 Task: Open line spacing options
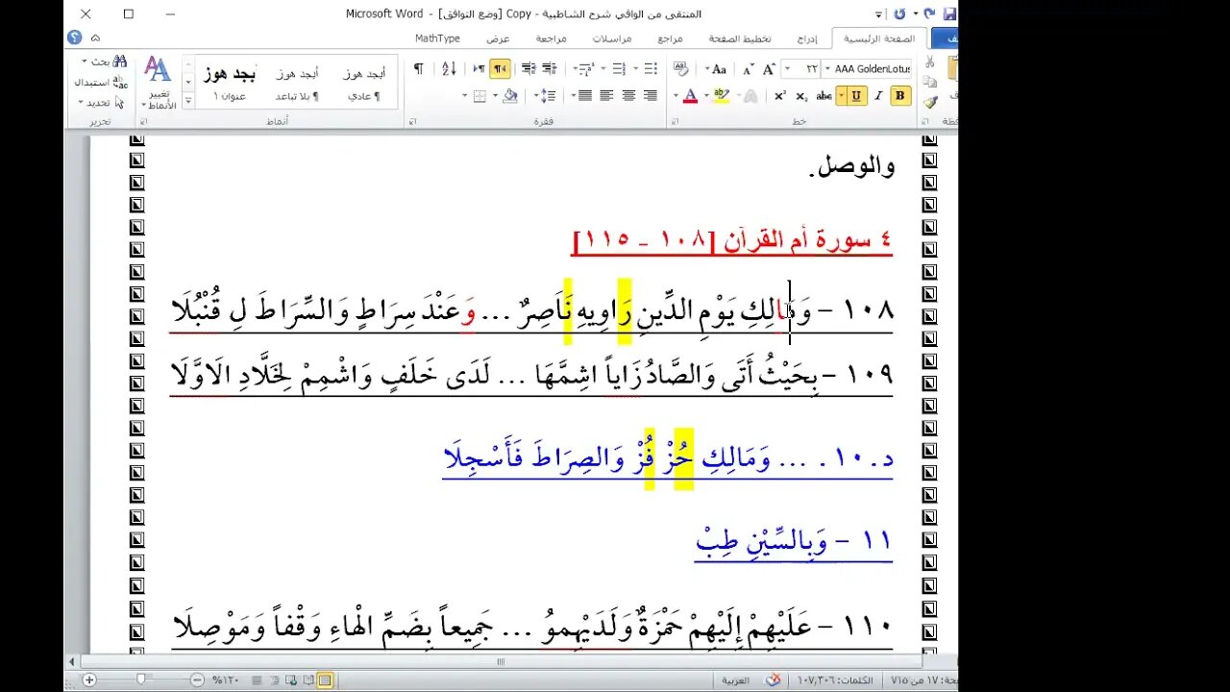coord(548,95)
